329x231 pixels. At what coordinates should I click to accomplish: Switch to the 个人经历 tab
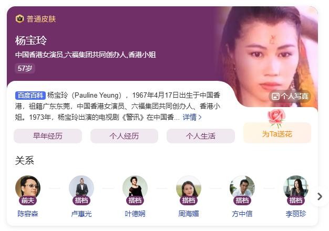point(124,136)
